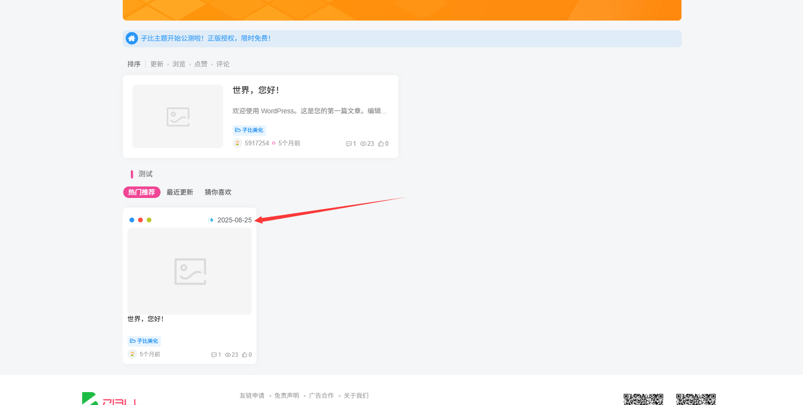Image resolution: width=803 pixels, height=405 pixels.
Task: Click the 5个月前 timestamp in list card
Action: (x=289, y=143)
